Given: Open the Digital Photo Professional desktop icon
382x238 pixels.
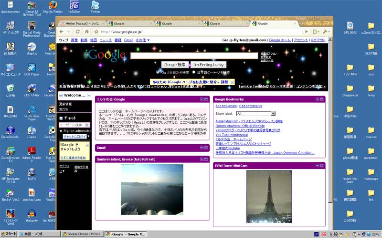Looking at the screenshot, I should point(32,30).
